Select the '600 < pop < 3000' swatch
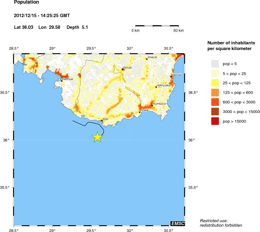Image resolution: width=260 pixels, height=232 pixels. coord(215,102)
